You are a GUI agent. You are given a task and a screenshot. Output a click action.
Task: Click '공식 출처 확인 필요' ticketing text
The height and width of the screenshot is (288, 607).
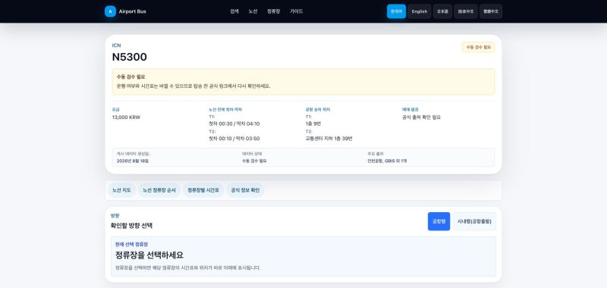(421, 117)
